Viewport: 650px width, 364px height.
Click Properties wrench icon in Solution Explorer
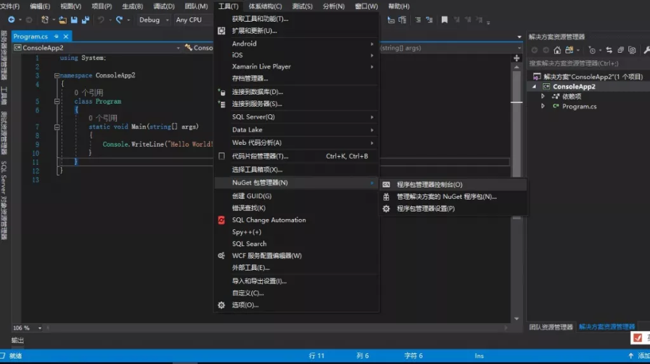click(646, 50)
